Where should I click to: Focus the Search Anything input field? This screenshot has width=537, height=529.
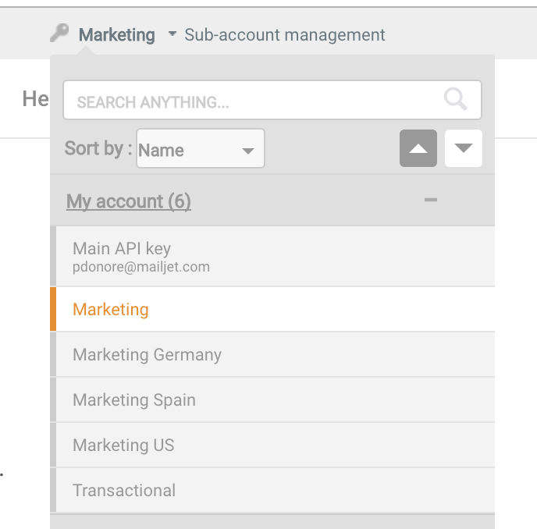pos(250,101)
